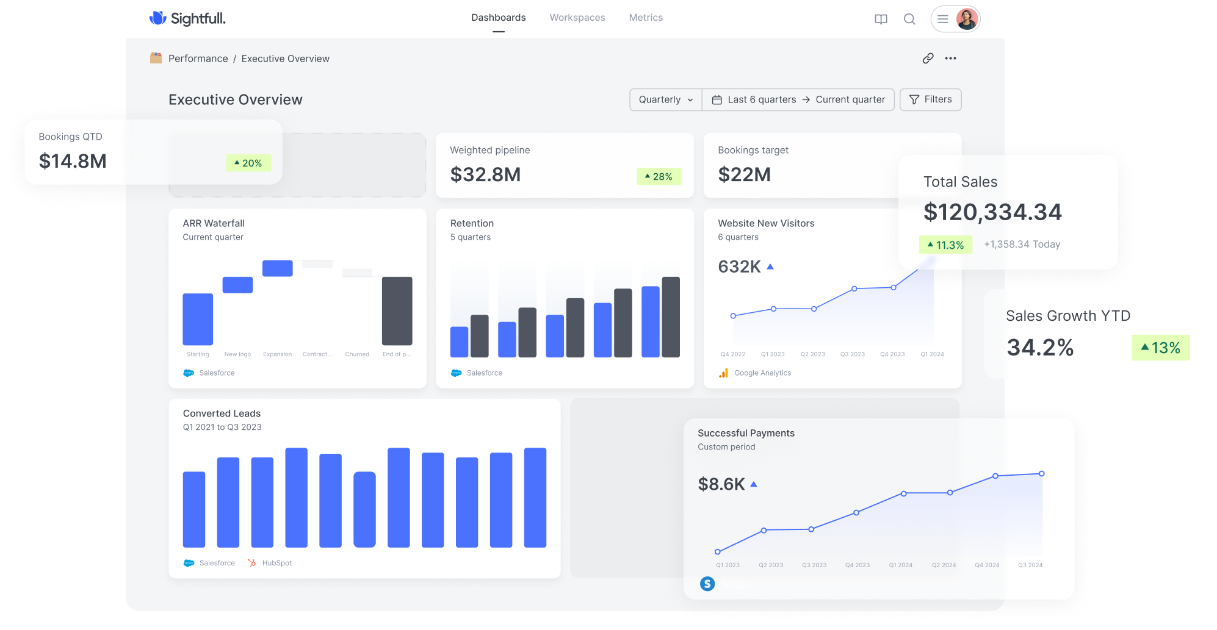The image size is (1217, 630).
Task: Click the up triangle beside $8.6K
Action: [x=754, y=484]
